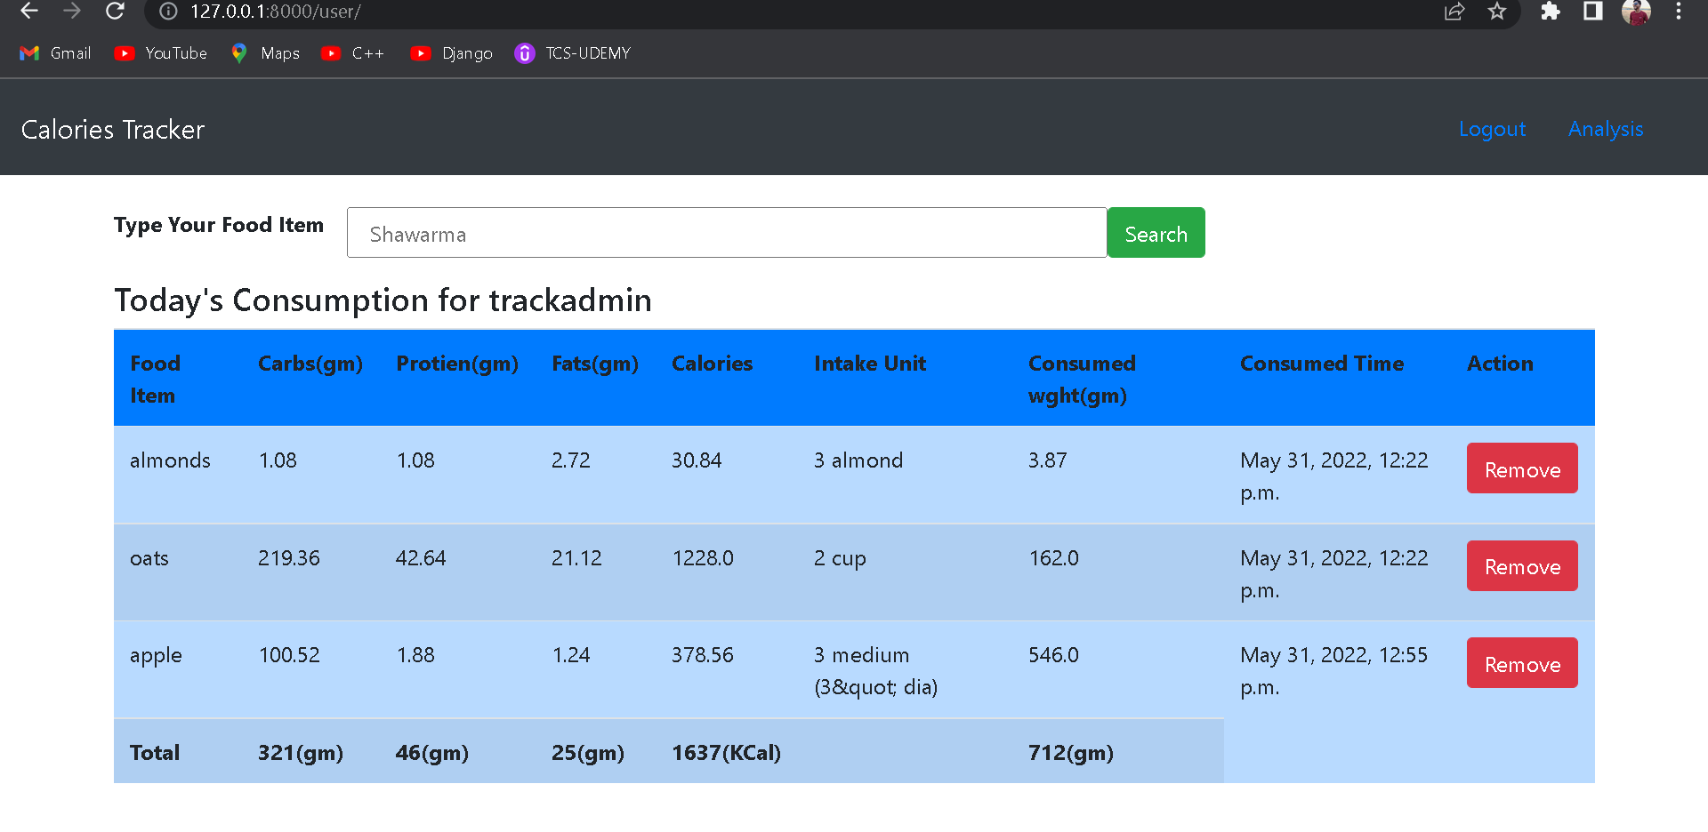1708x832 pixels.
Task: Click the Shawarma food search field
Action: pyautogui.click(x=727, y=232)
